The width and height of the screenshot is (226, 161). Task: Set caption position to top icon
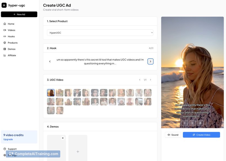point(184,123)
